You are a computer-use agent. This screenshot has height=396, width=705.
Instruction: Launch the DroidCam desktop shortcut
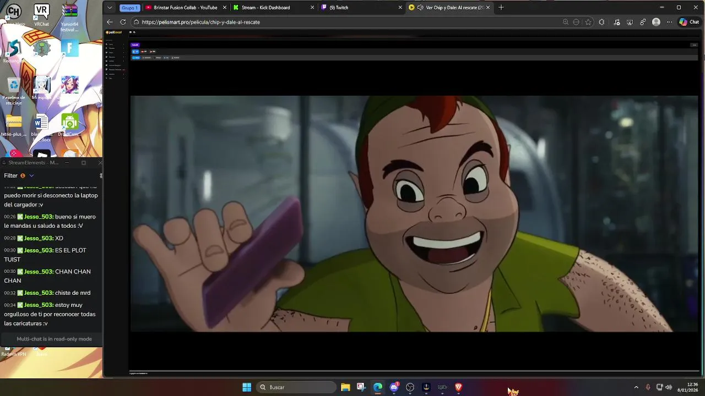(69, 125)
